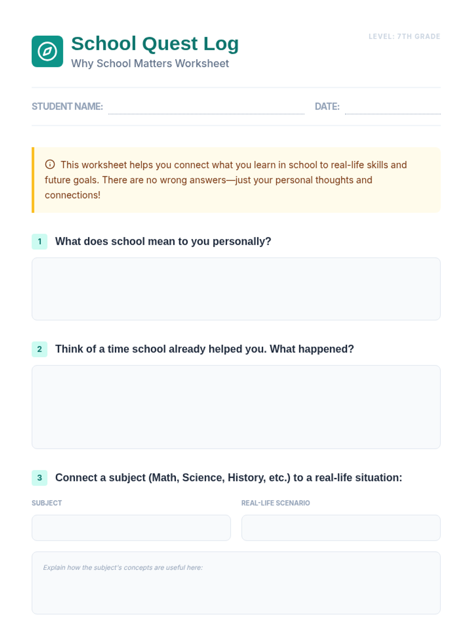Click the number 2 question badge
Screen dimensions: 472x630
[39, 349]
